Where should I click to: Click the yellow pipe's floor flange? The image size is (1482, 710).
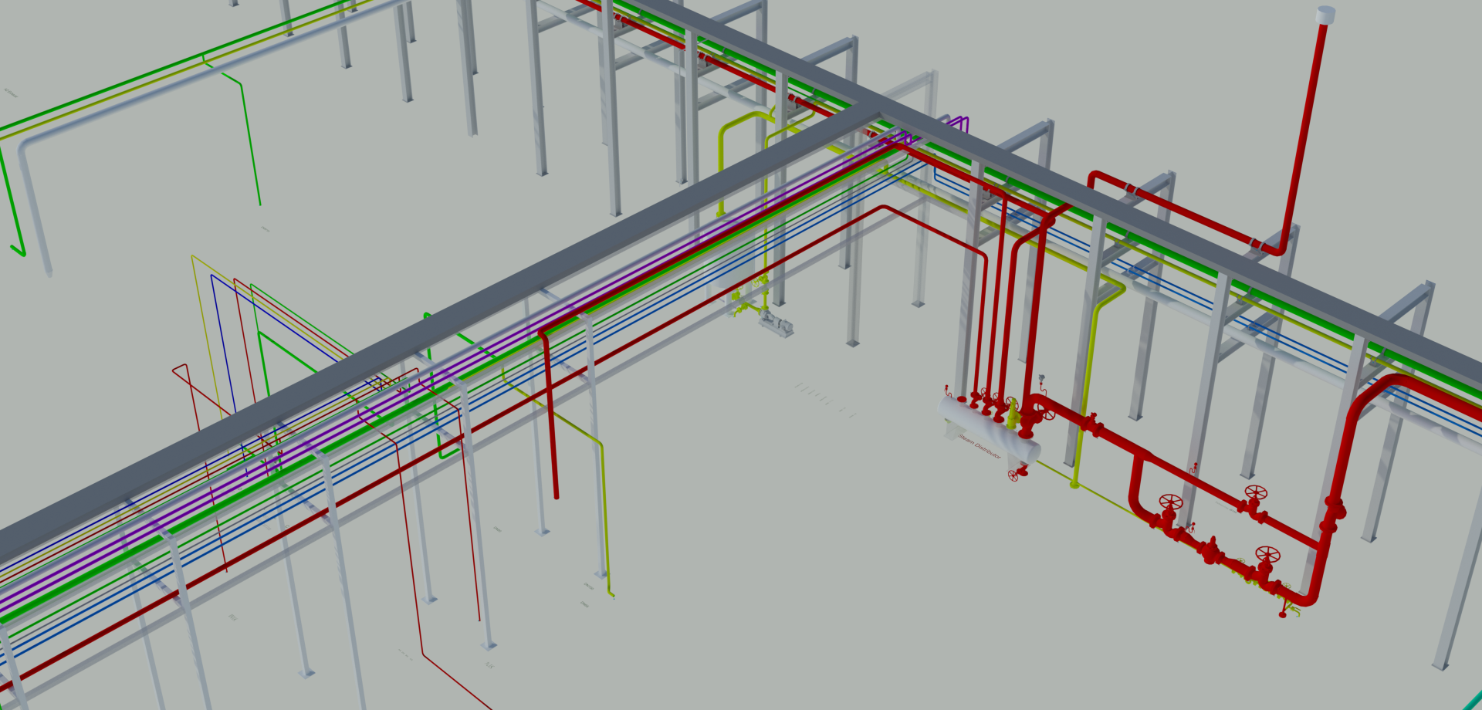click(1074, 485)
